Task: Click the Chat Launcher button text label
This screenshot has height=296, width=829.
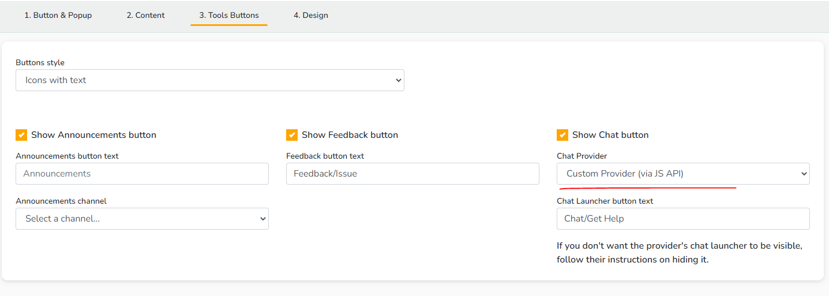Action: pyautogui.click(x=605, y=201)
